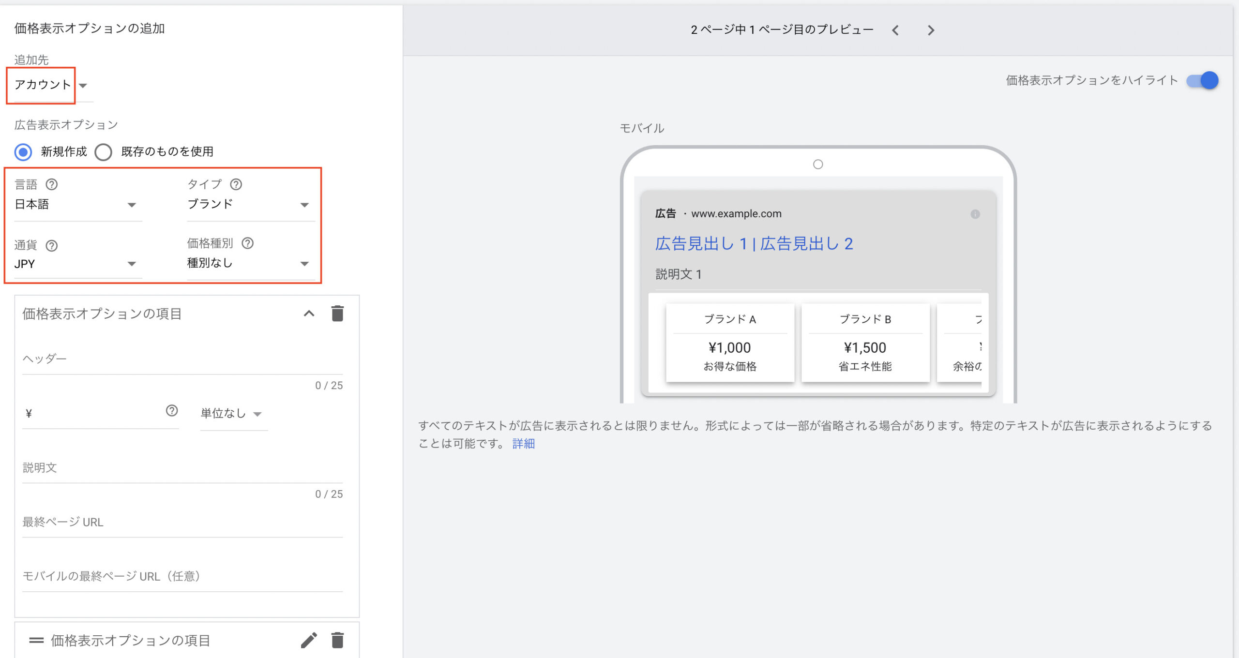
Task: Go to next preview page
Action: tap(931, 30)
